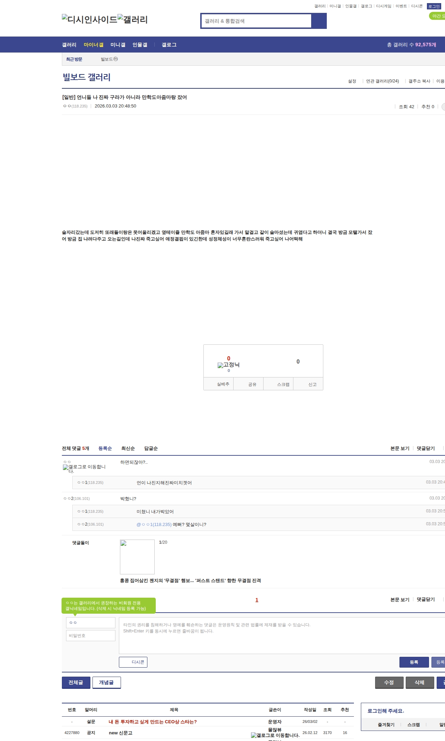Click the 삭제 button to delete post
The image size is (445, 741).
coord(420,683)
